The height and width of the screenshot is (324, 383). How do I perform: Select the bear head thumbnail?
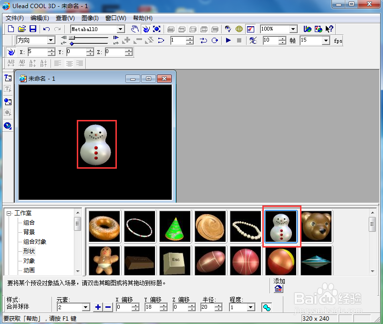[316, 227]
